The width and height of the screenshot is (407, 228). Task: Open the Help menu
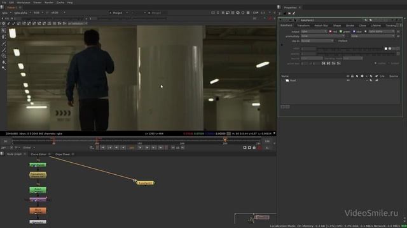click(70, 3)
